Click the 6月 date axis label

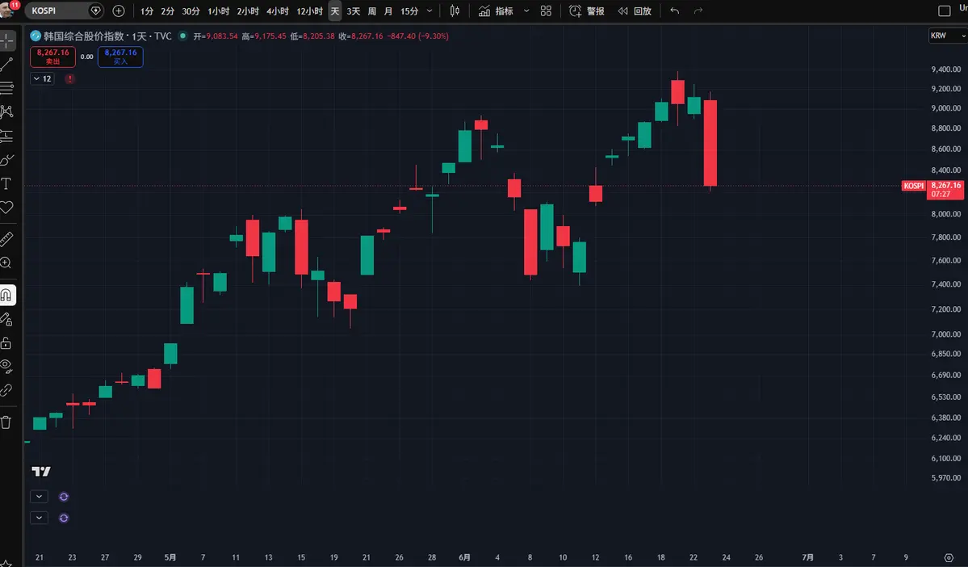(x=464, y=557)
